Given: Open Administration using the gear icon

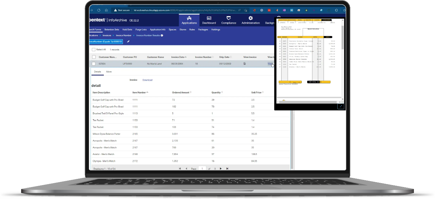Looking at the screenshot, I should tap(250, 18).
